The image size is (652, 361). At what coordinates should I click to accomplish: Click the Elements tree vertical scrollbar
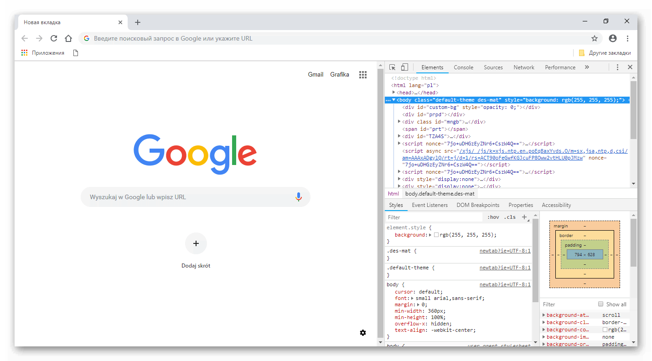pyautogui.click(x=633, y=109)
